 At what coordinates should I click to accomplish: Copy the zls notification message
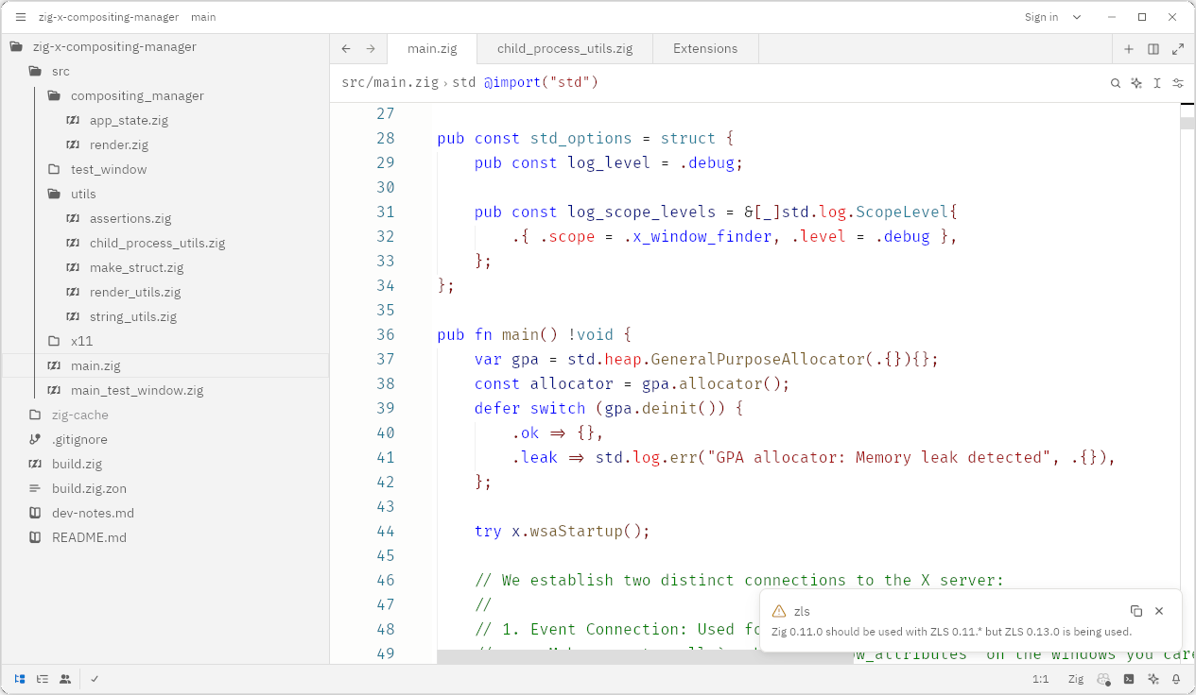coord(1136,611)
